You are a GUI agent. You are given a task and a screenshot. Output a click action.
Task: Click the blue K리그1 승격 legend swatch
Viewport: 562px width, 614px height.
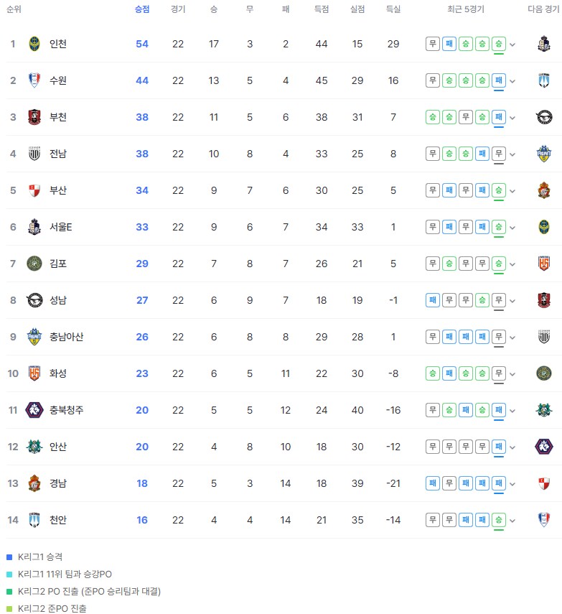[x=9, y=557]
